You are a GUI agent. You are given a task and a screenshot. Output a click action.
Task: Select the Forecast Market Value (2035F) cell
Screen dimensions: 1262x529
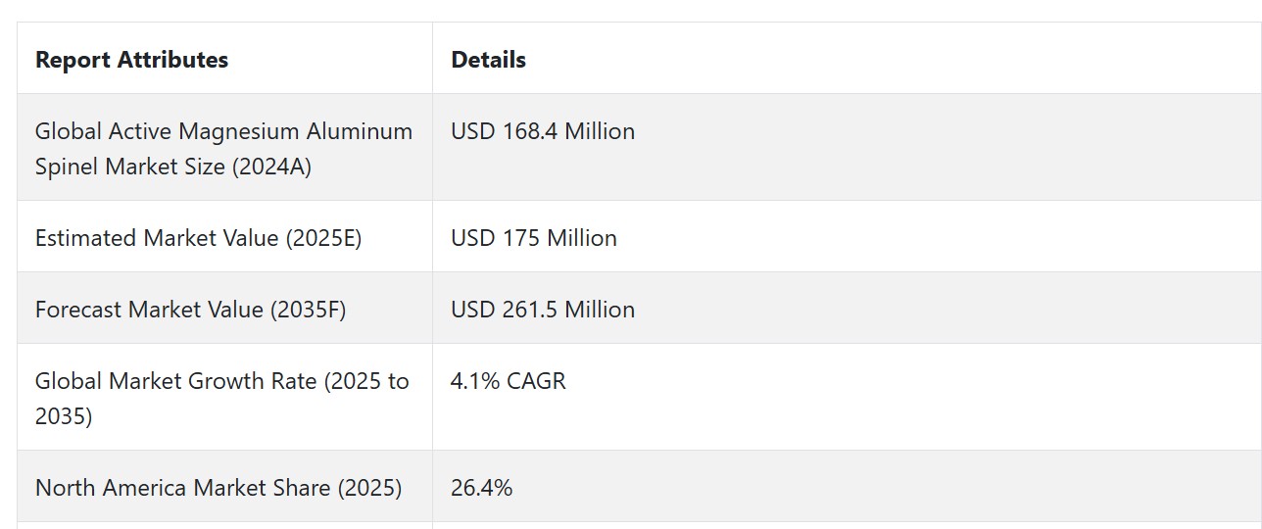pos(224,309)
